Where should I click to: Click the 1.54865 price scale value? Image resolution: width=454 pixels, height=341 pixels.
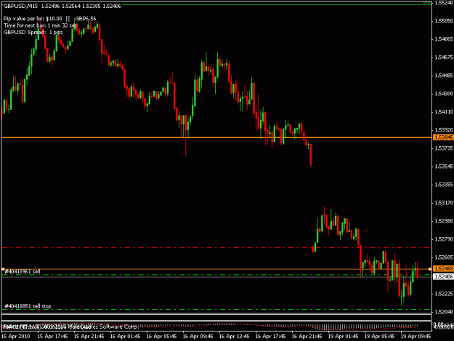444,39
